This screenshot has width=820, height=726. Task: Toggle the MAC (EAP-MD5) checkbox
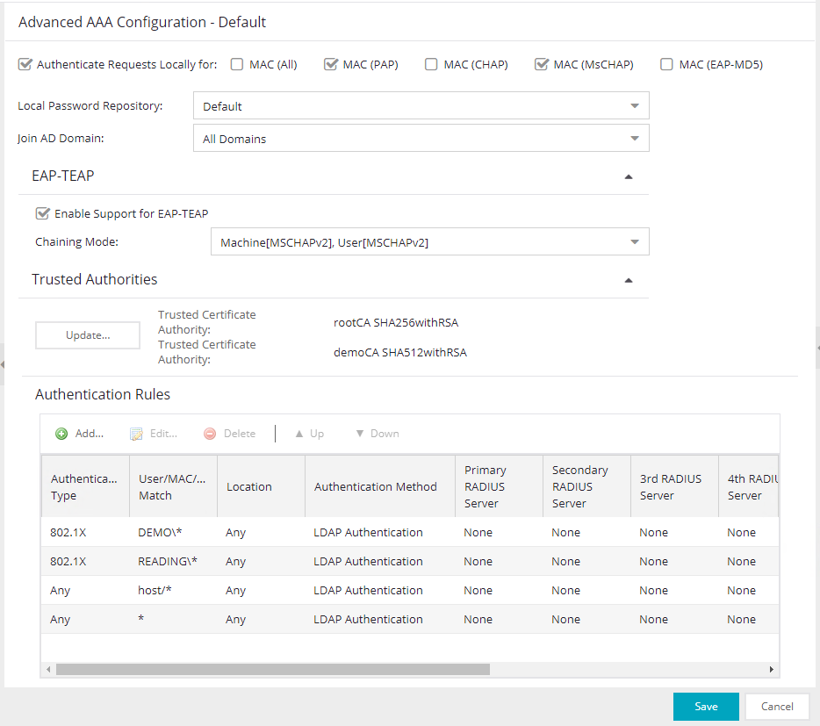[x=666, y=64]
